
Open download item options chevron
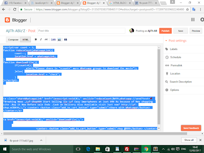(41, 140)
